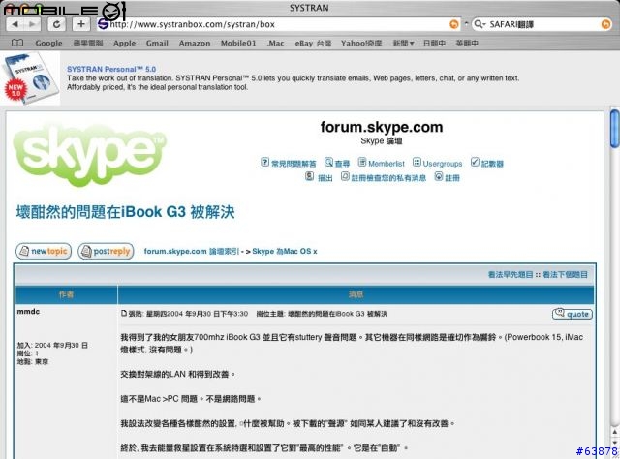Open the forum.skype.com 論壇索引 breadcrumb
The height and width of the screenshot is (459, 620).
[192, 251]
